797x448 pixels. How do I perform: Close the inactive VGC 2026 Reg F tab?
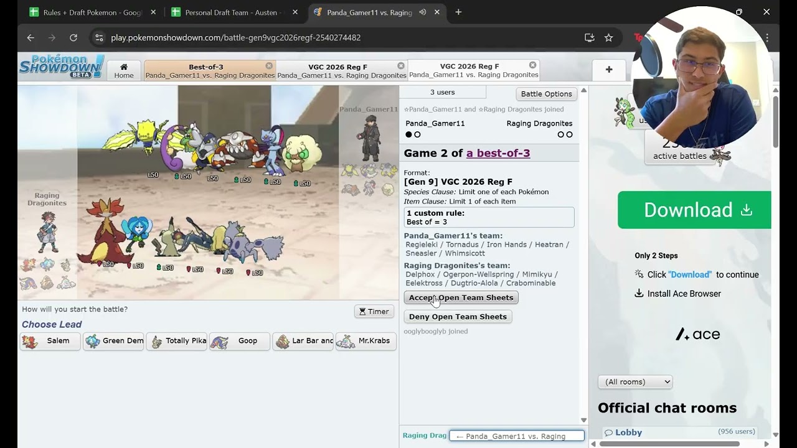click(401, 65)
